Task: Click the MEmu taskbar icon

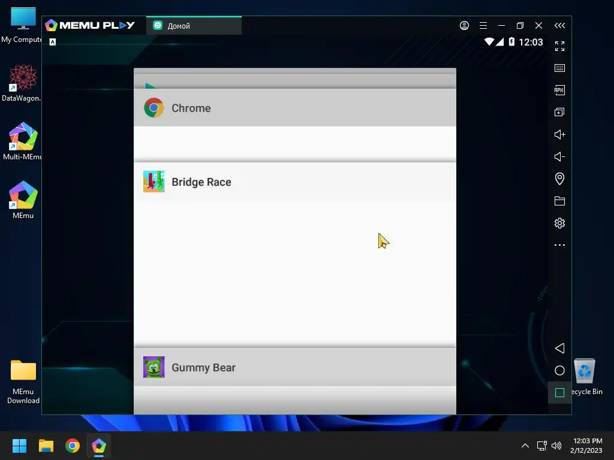Action: click(x=99, y=446)
